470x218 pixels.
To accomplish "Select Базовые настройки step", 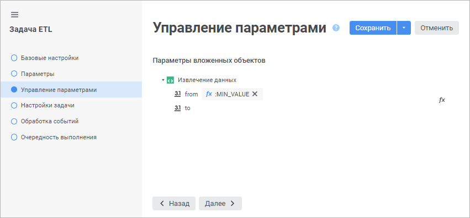I will pos(71,58).
